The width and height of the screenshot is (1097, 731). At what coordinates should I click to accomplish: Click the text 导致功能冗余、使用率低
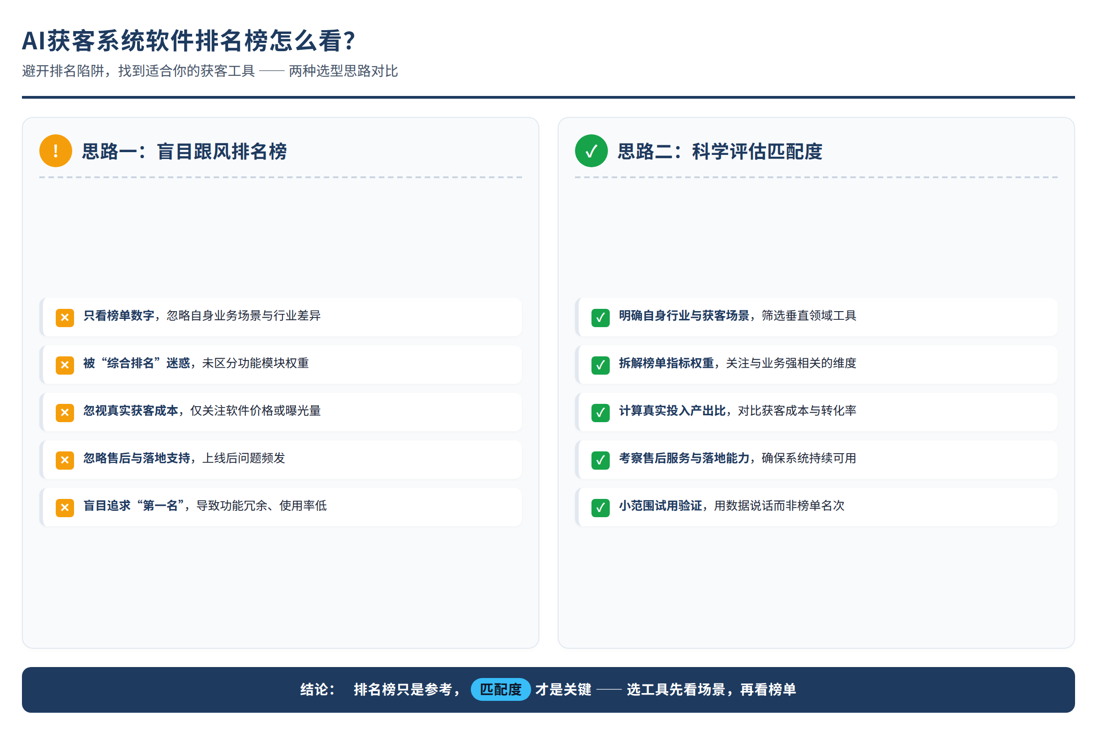tap(261, 506)
